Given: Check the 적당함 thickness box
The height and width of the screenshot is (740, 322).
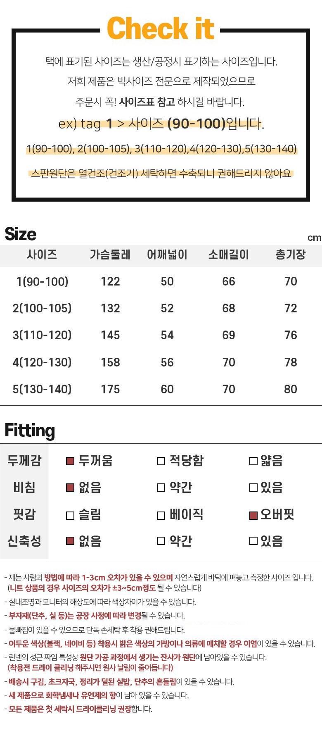Looking at the screenshot, I should pyautogui.click(x=161, y=461).
